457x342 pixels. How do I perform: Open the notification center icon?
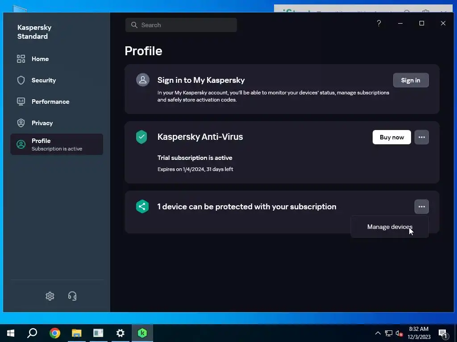click(x=443, y=334)
